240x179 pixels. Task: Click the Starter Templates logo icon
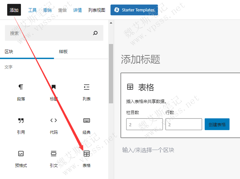117,10
